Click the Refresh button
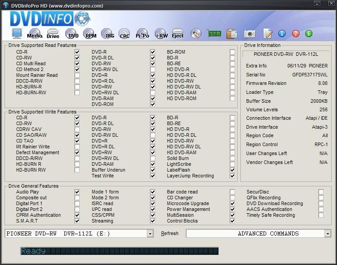The width and height of the screenshot is (337, 265). click(170, 233)
